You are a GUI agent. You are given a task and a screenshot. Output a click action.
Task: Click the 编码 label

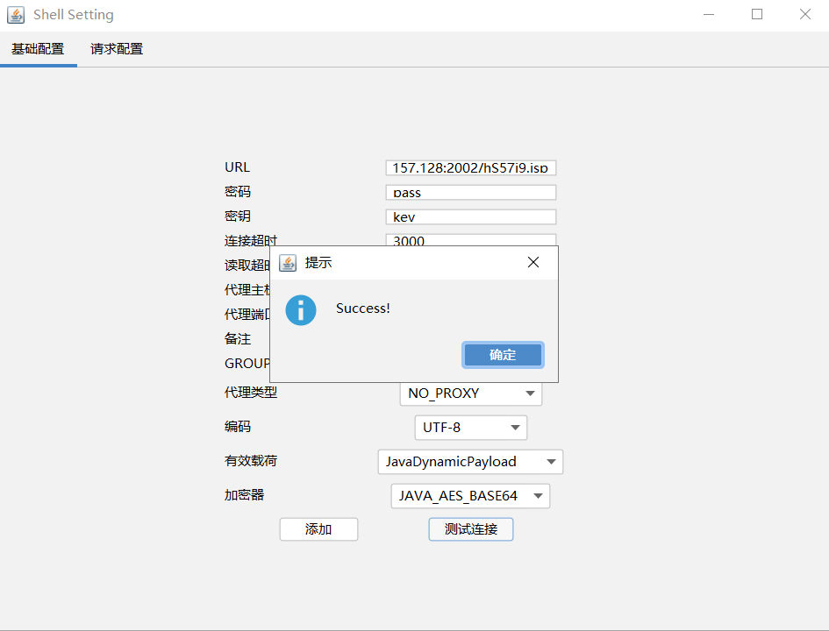coord(238,427)
